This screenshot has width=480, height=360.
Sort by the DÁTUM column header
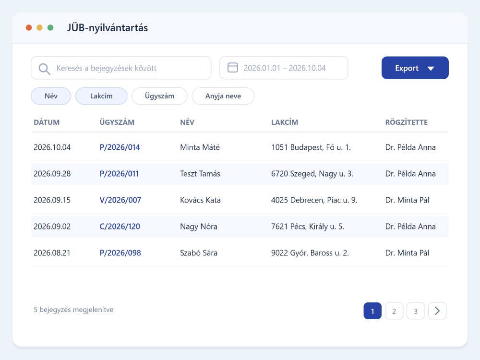[x=47, y=122]
